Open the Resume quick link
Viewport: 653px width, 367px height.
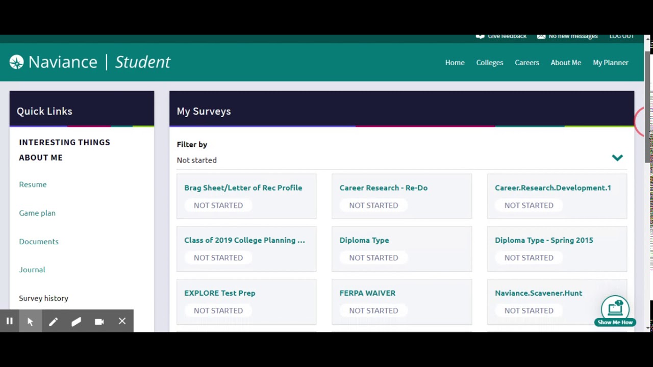33,185
